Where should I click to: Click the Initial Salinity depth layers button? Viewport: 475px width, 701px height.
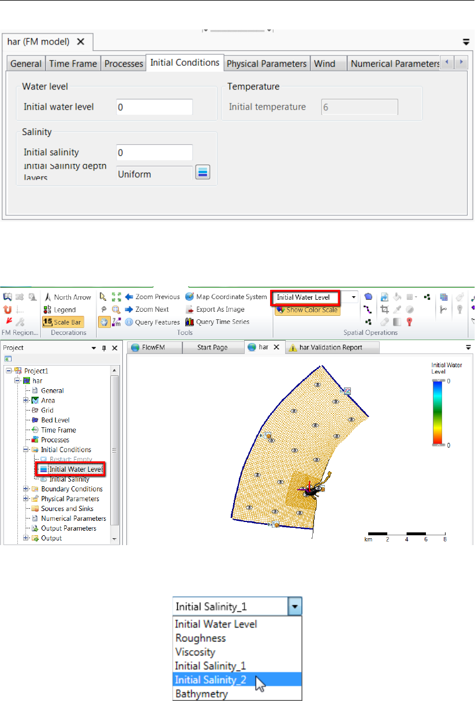(202, 173)
